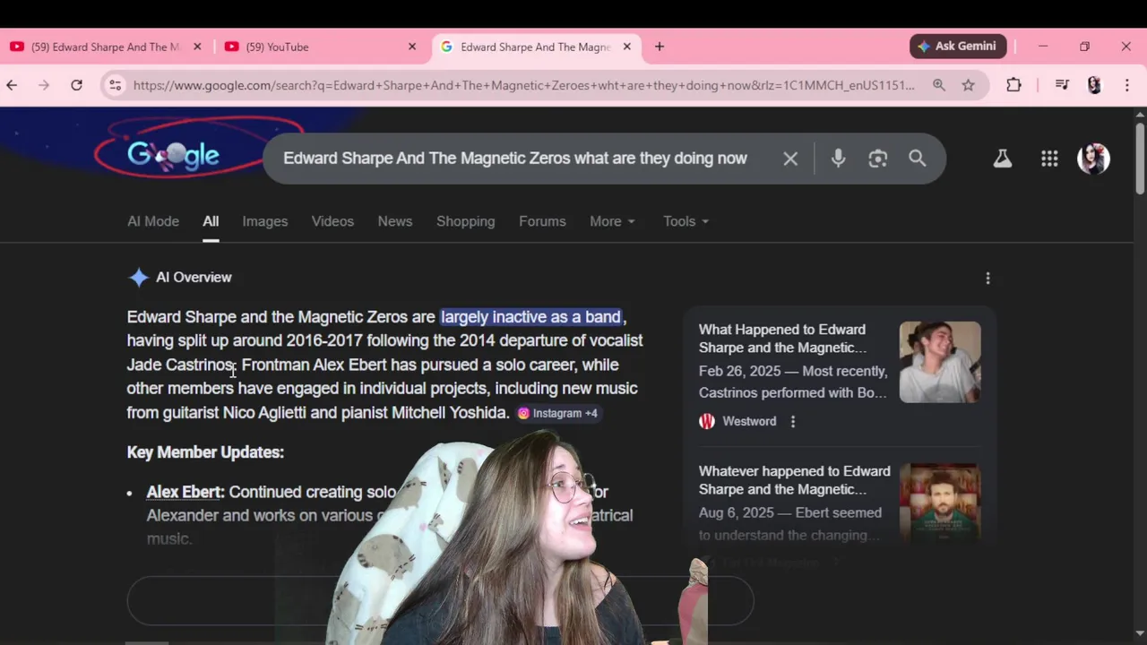Image resolution: width=1147 pixels, height=645 pixels.
Task: Open the Westword article thumbnail image
Action: [940, 362]
